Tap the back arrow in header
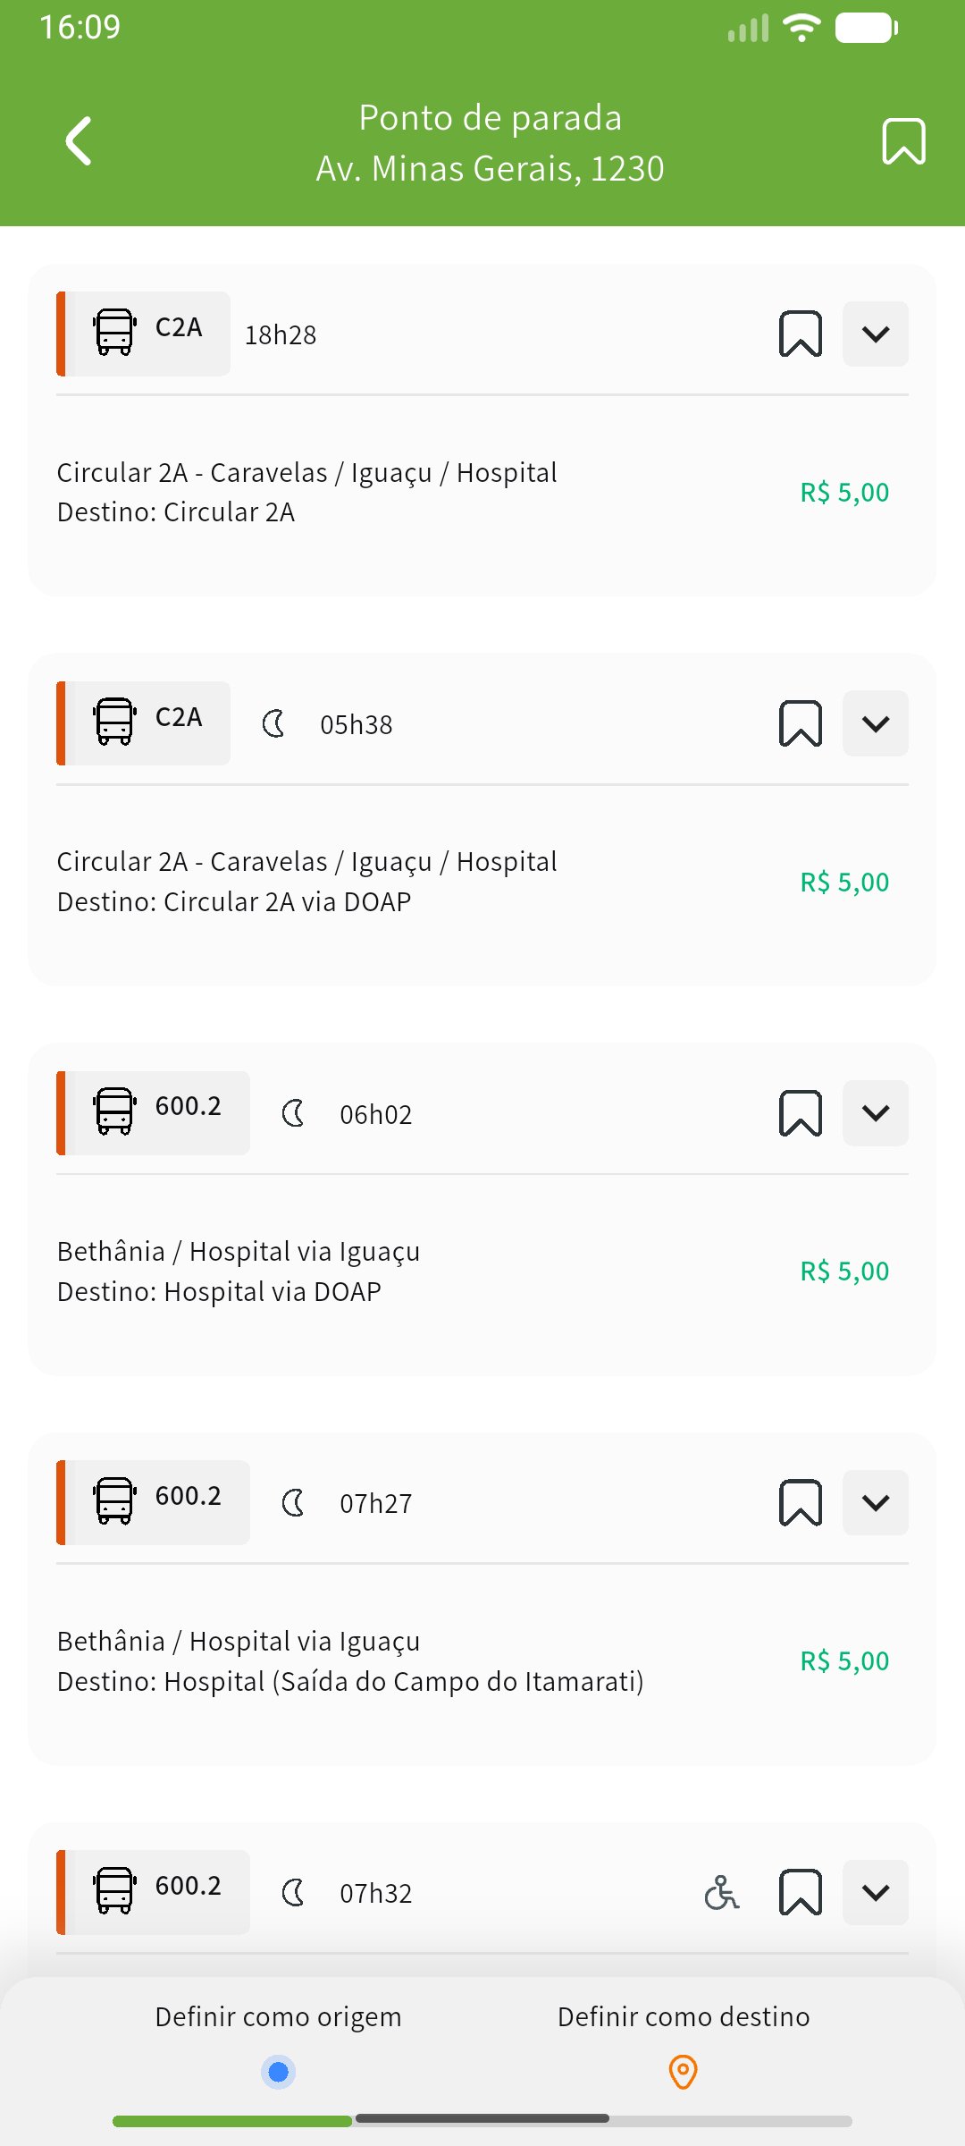The height and width of the screenshot is (2146, 965). 79,141
